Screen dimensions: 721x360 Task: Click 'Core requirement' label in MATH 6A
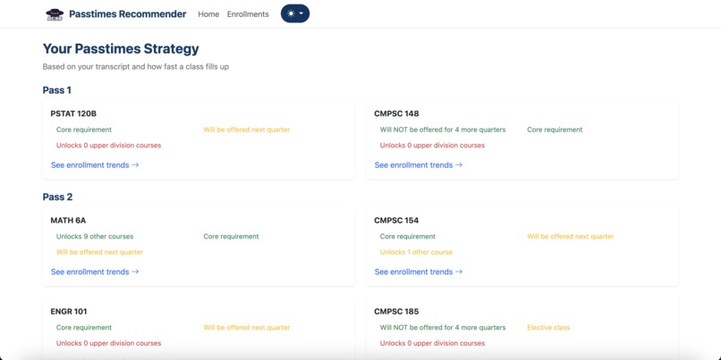[x=232, y=237]
